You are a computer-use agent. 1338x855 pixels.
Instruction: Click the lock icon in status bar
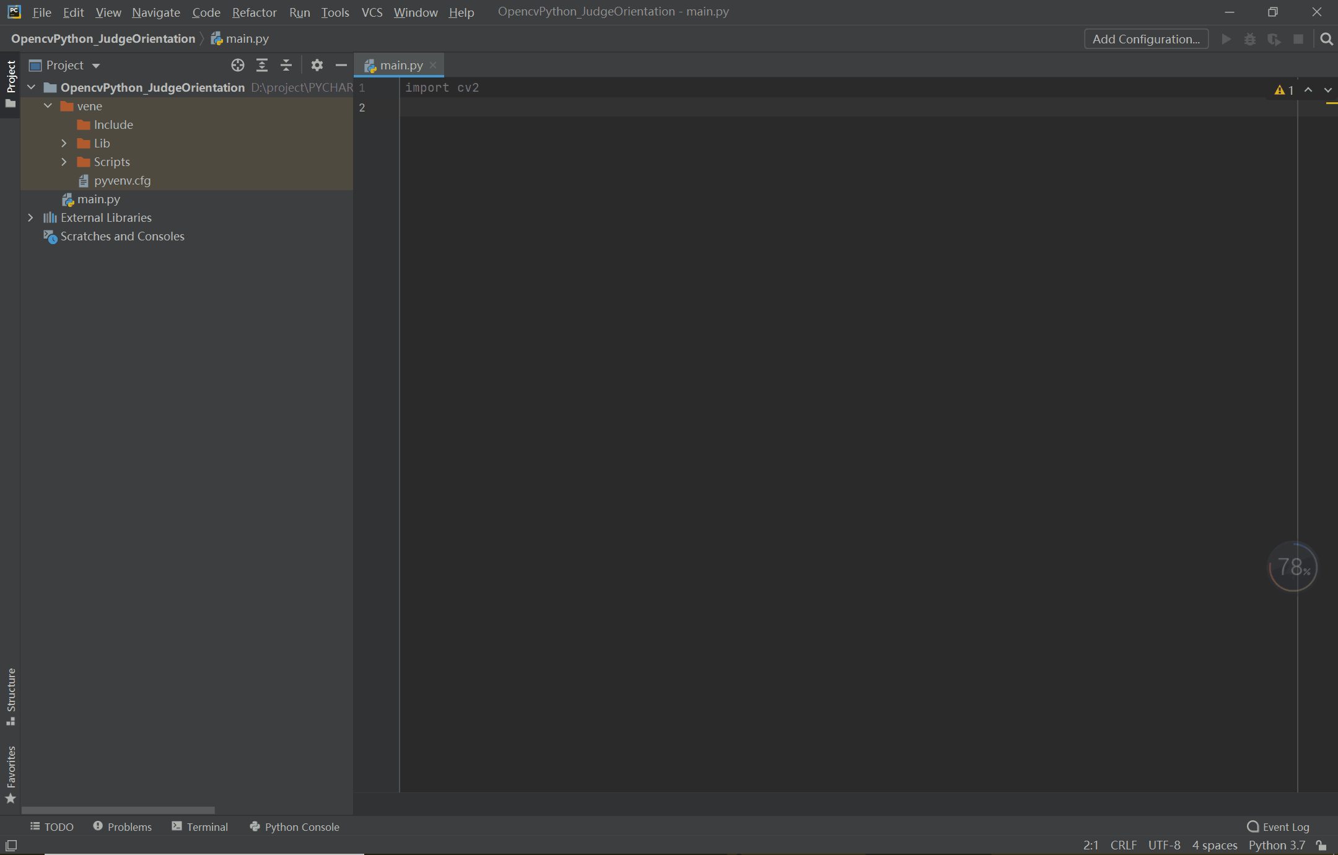tap(1322, 845)
